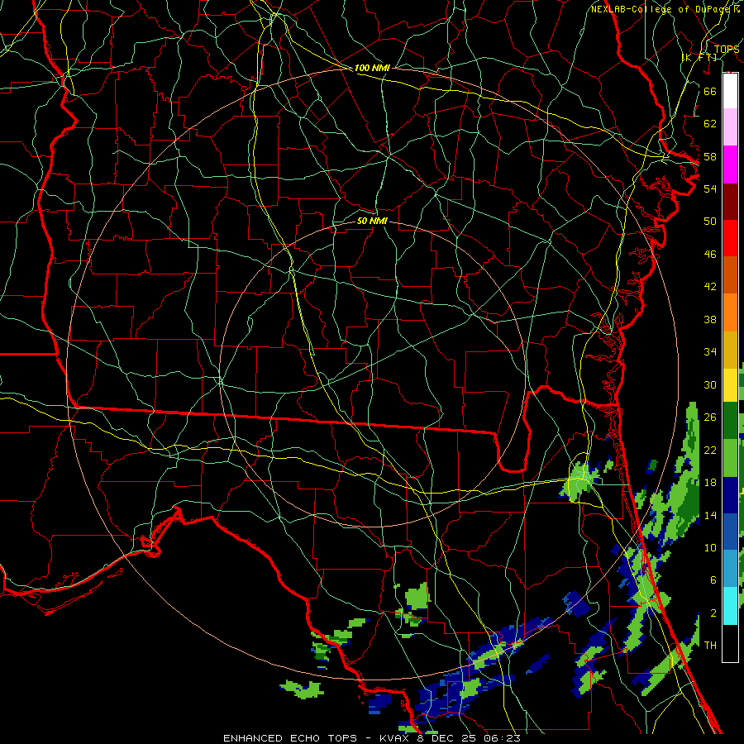This screenshot has height=744, width=744.
Task: Click the "42" legend value
Action: point(710,287)
